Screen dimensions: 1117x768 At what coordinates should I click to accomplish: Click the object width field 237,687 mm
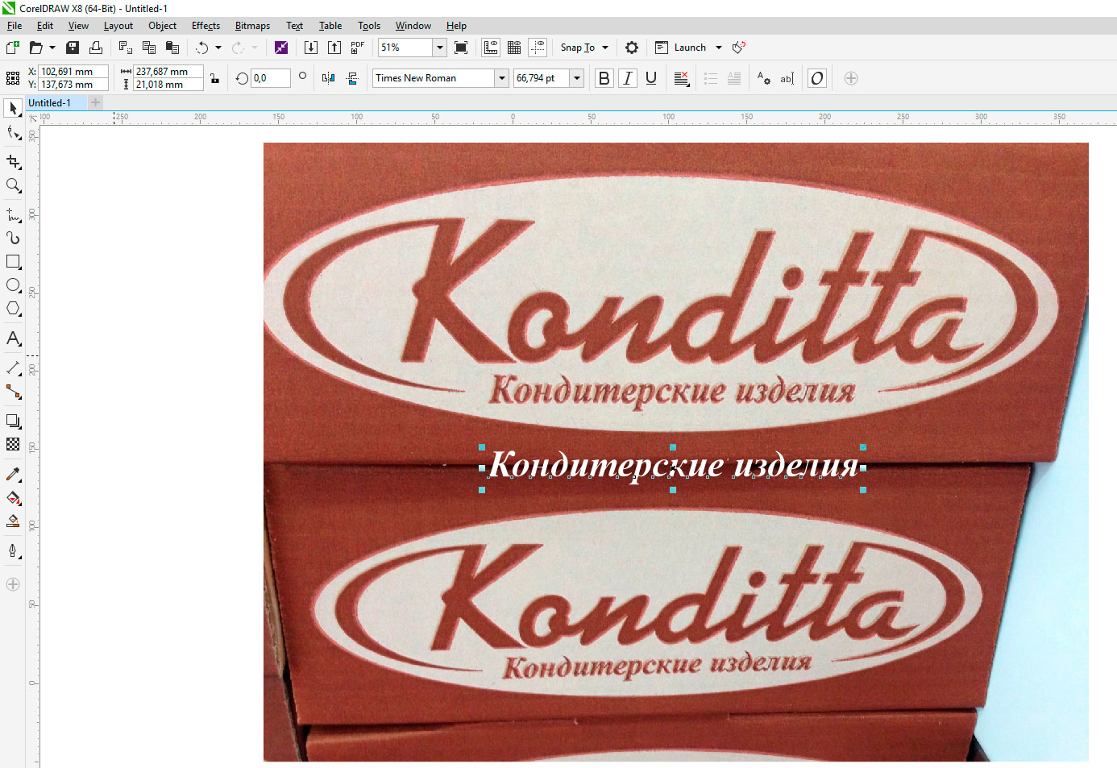[x=168, y=72]
